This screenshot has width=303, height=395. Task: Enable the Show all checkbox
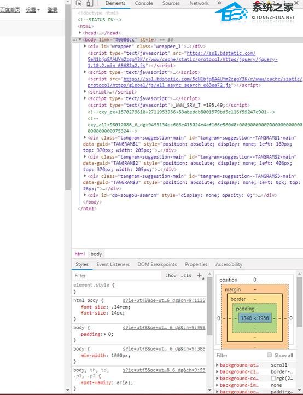point(269,355)
